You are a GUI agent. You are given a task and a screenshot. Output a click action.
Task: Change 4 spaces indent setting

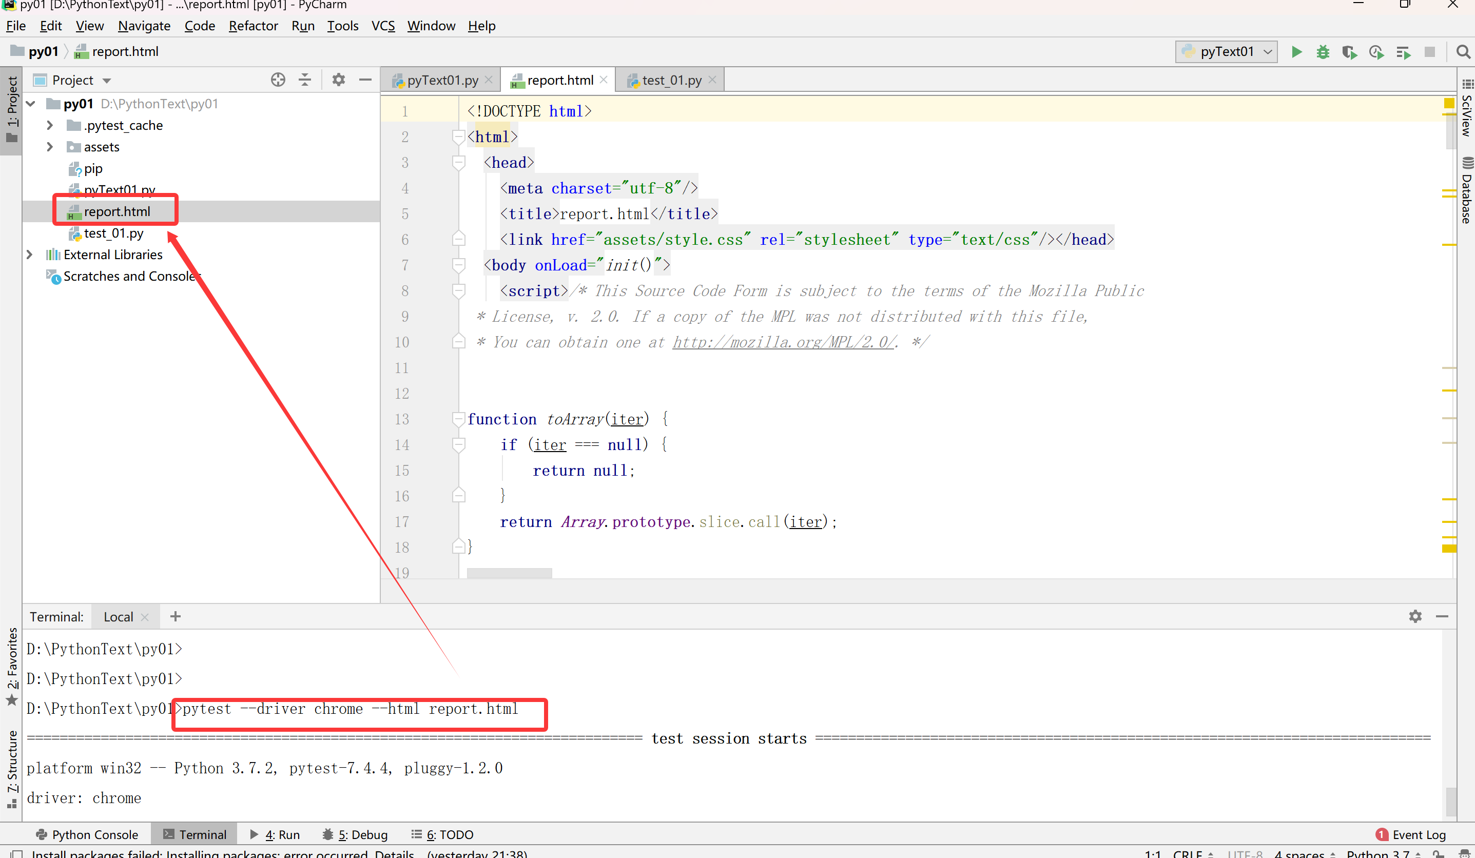click(x=1305, y=853)
